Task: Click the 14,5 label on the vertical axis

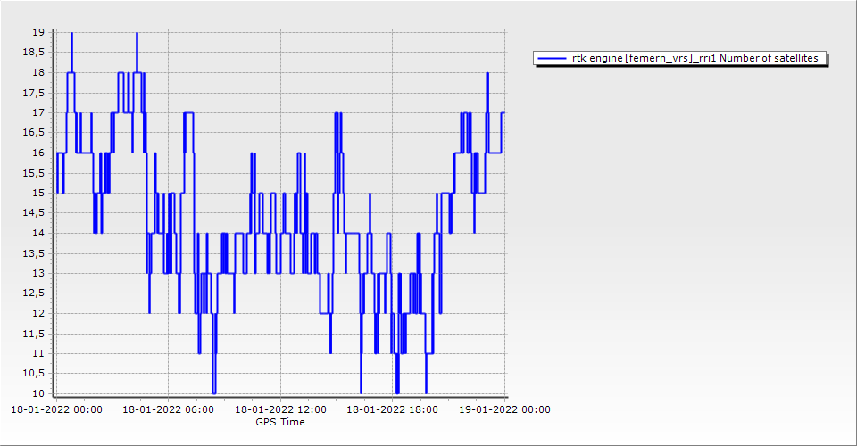Action: coord(35,212)
